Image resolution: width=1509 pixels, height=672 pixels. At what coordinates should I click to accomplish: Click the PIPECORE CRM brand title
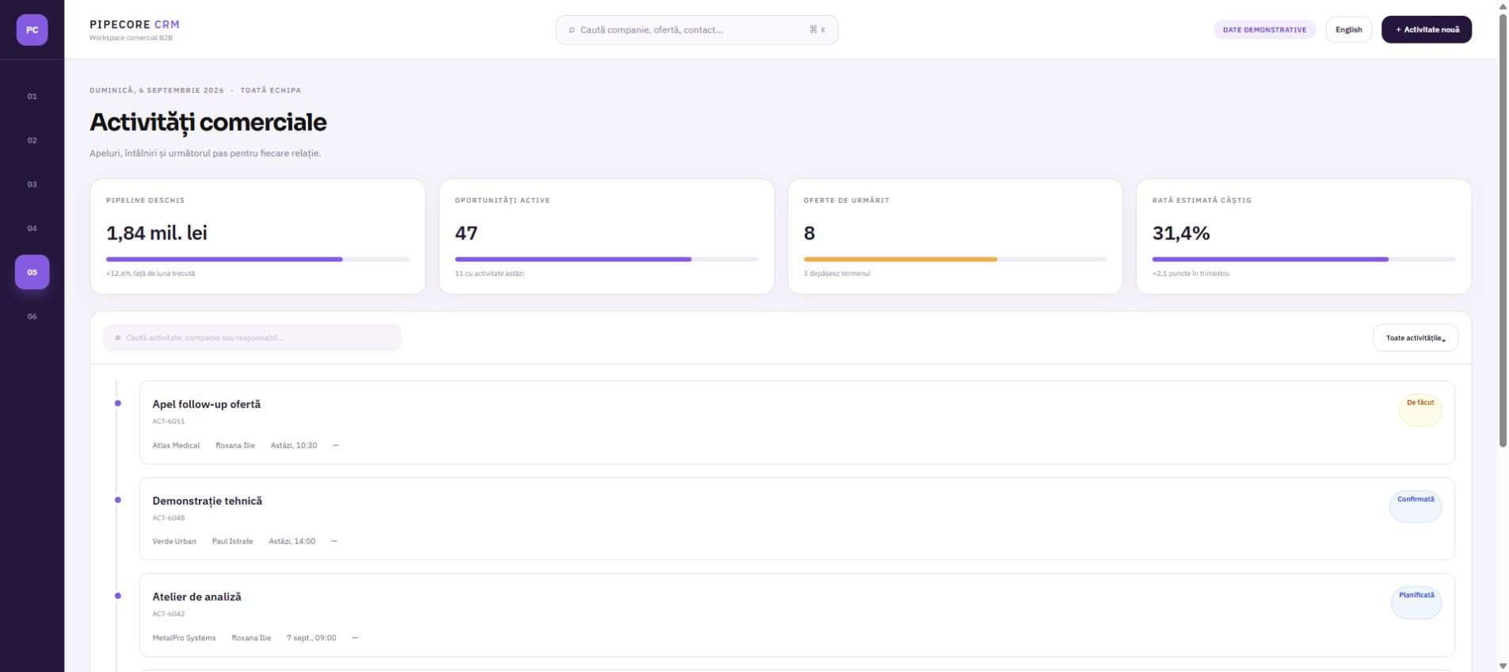[x=135, y=25]
